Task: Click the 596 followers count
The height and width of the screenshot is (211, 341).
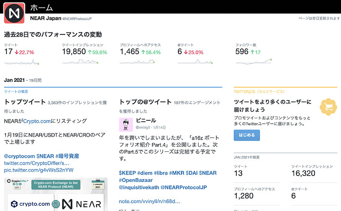Action: (242, 52)
